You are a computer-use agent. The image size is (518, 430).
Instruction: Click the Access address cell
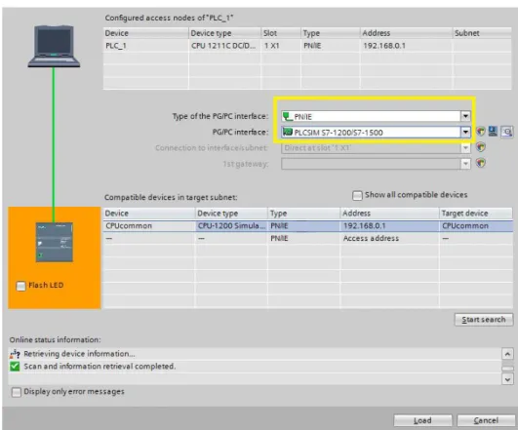[x=390, y=238]
